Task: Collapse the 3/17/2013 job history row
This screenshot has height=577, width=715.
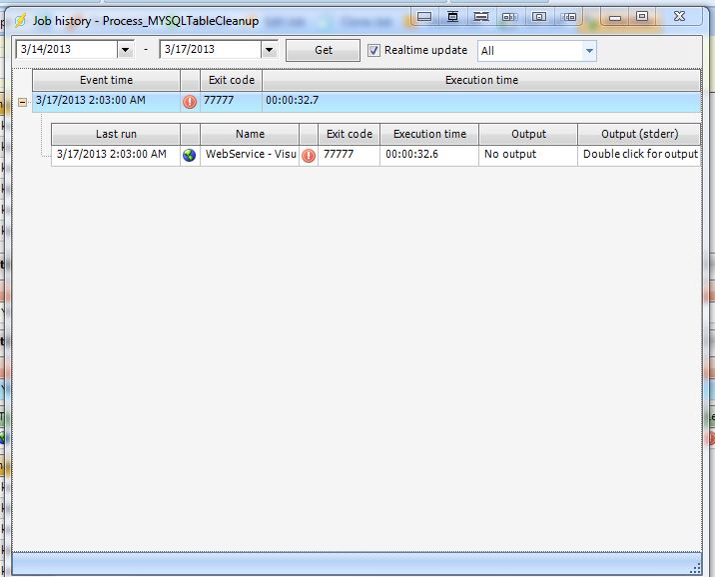Action: (22, 102)
